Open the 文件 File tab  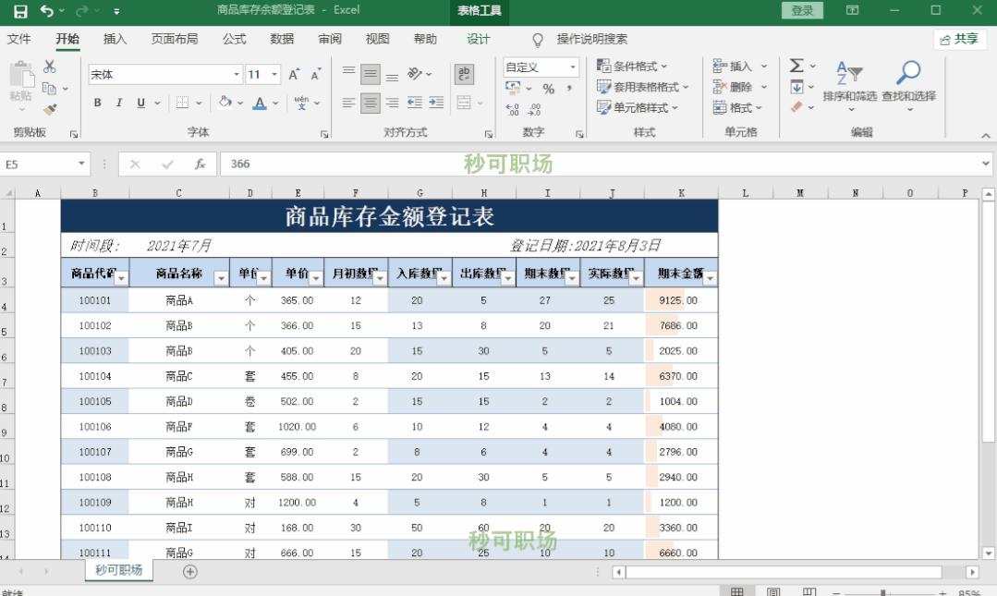pos(19,39)
